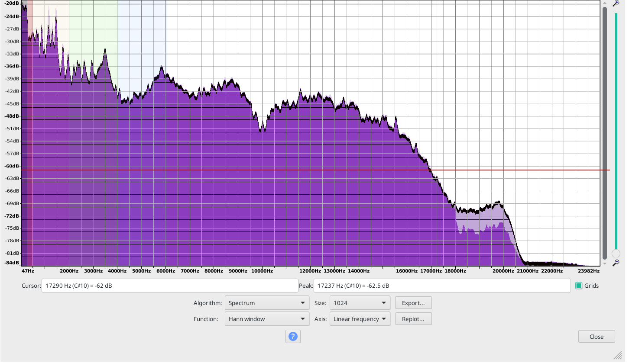
Task: Open the Size dropdown showing 1024
Action: 360,303
